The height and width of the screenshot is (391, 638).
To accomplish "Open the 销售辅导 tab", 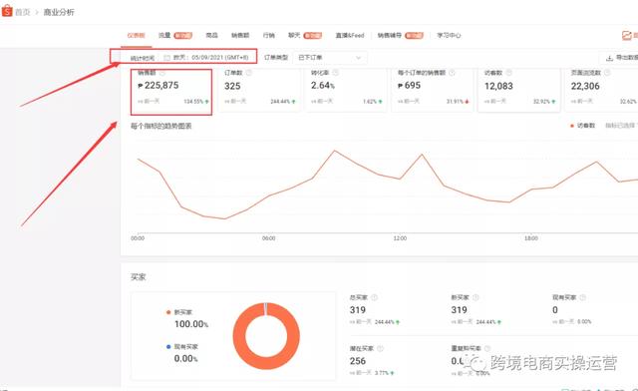I will [x=390, y=36].
